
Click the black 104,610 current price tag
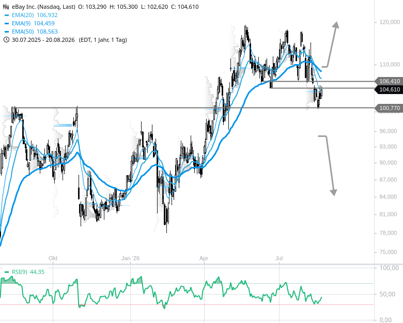390,89
